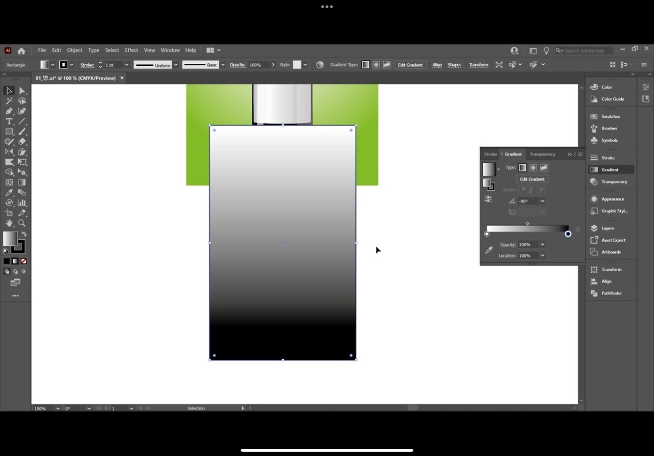This screenshot has width=654, height=456.
Task: Click the Reverse Gradient icon in Gradient panel
Action: point(488,199)
